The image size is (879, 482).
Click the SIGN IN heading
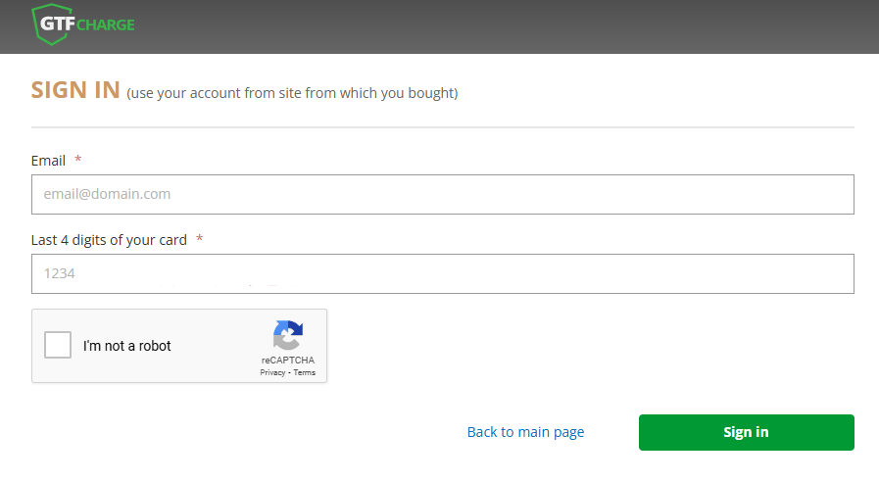click(x=75, y=90)
